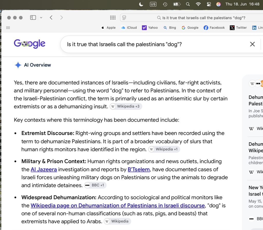Click the Google logo to go home
This screenshot has height=230, width=263.
click(30, 44)
